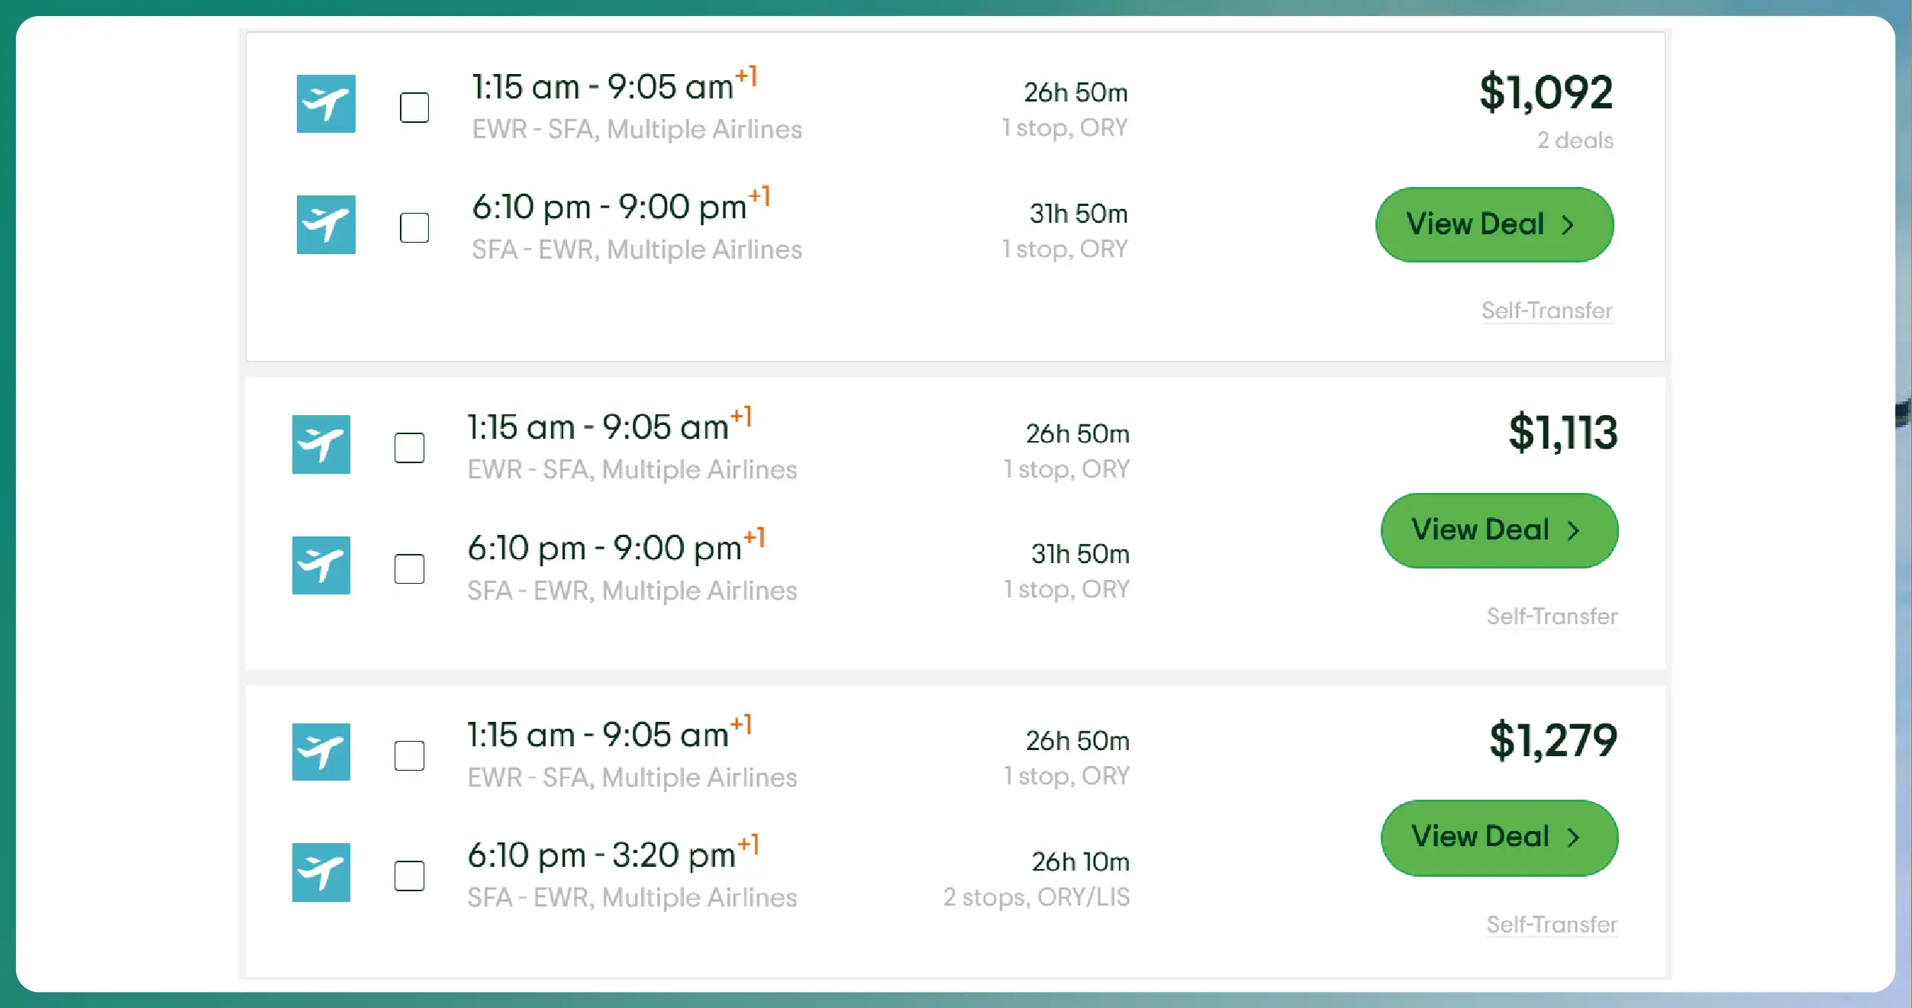Click airline icon for $1,092 return SFA-EWR flight
The height and width of the screenshot is (1008, 1912).
(x=326, y=224)
